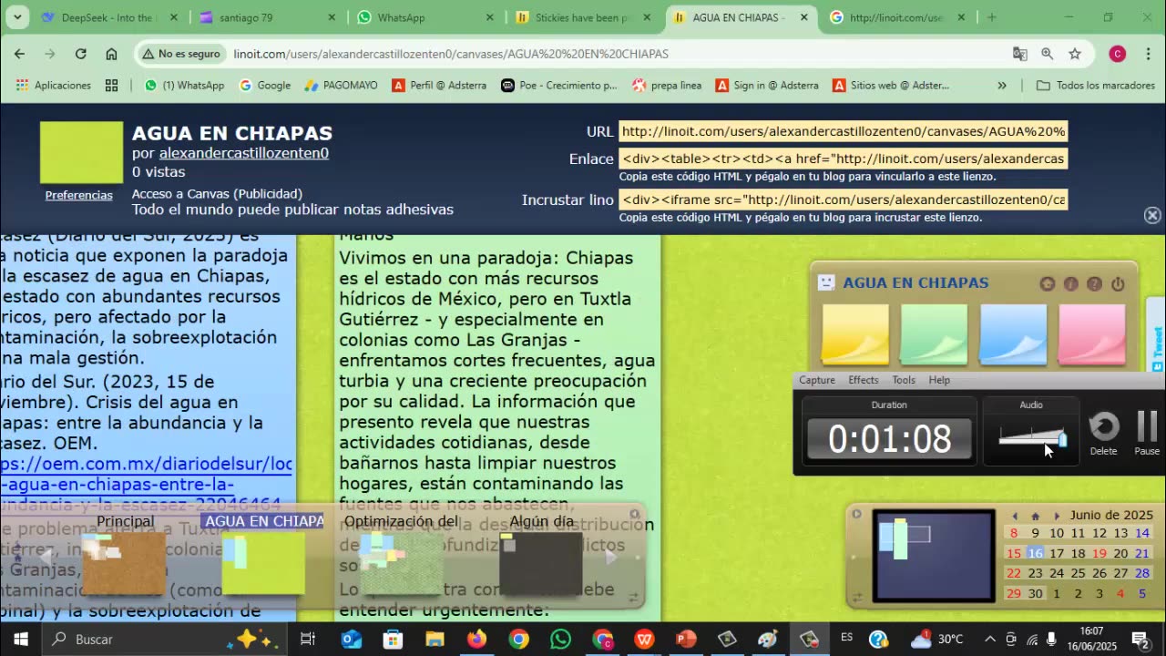1166x656 pixels.
Task: Switch to the Stickies have been tab
Action: 585,17
